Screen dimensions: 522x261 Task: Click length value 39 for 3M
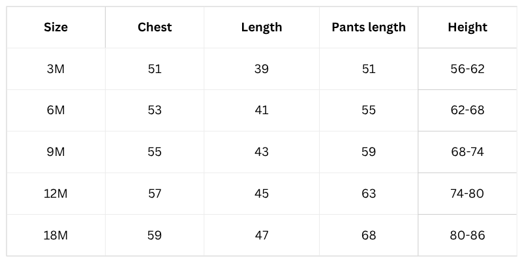(x=262, y=69)
